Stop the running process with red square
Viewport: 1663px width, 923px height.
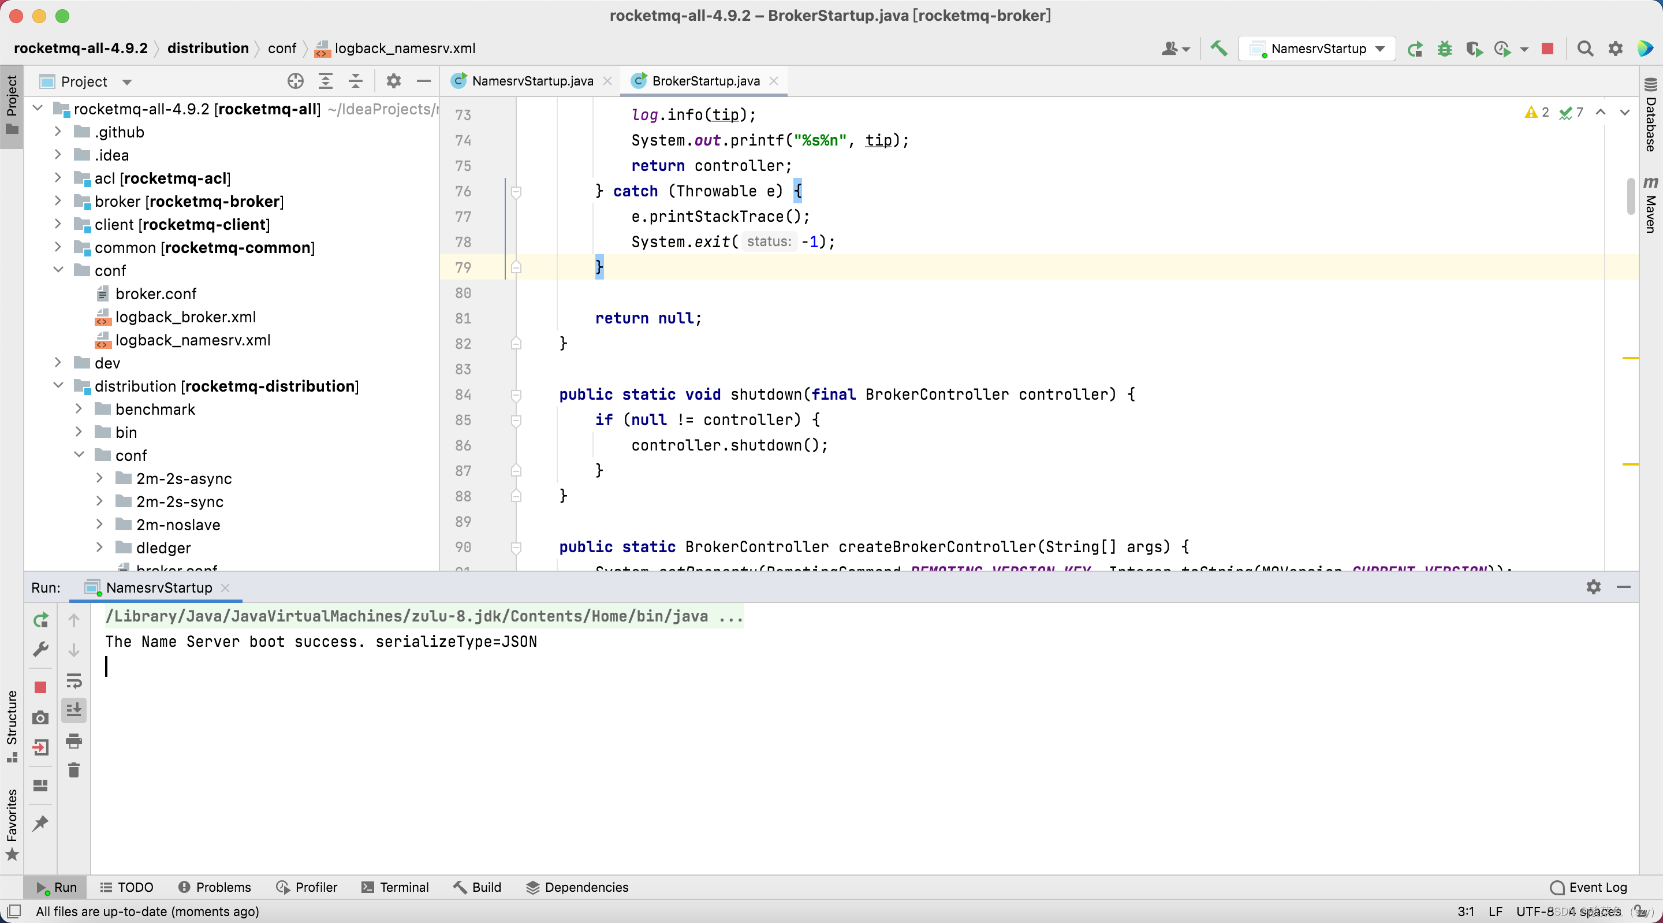pyautogui.click(x=1548, y=49)
